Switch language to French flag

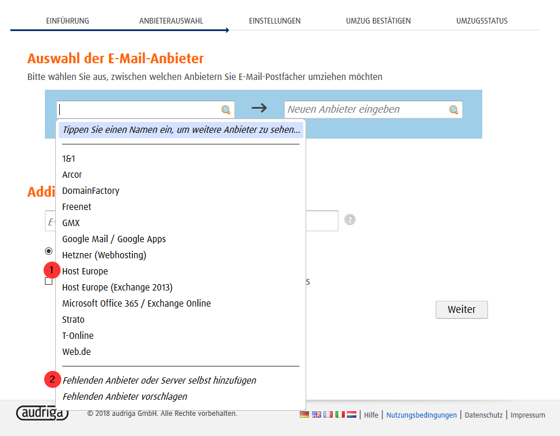click(x=328, y=415)
